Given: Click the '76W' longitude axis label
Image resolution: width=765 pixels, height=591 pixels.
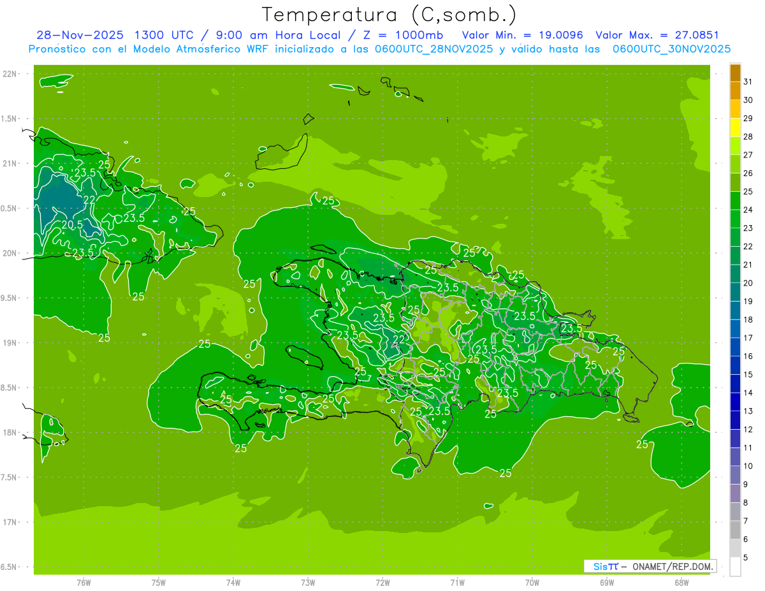Looking at the screenshot, I should 84,583.
